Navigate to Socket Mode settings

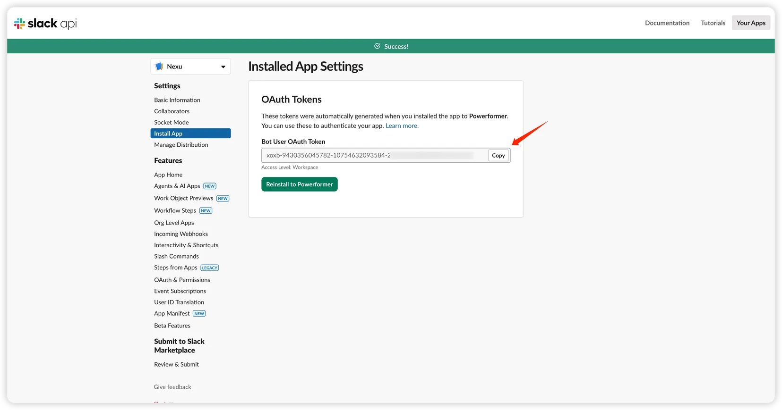coord(171,122)
